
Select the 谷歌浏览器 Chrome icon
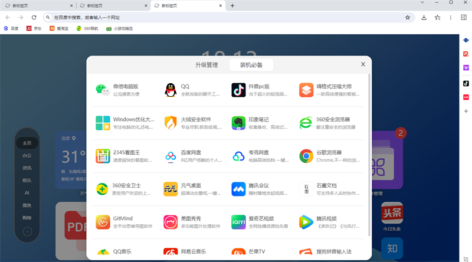306,156
